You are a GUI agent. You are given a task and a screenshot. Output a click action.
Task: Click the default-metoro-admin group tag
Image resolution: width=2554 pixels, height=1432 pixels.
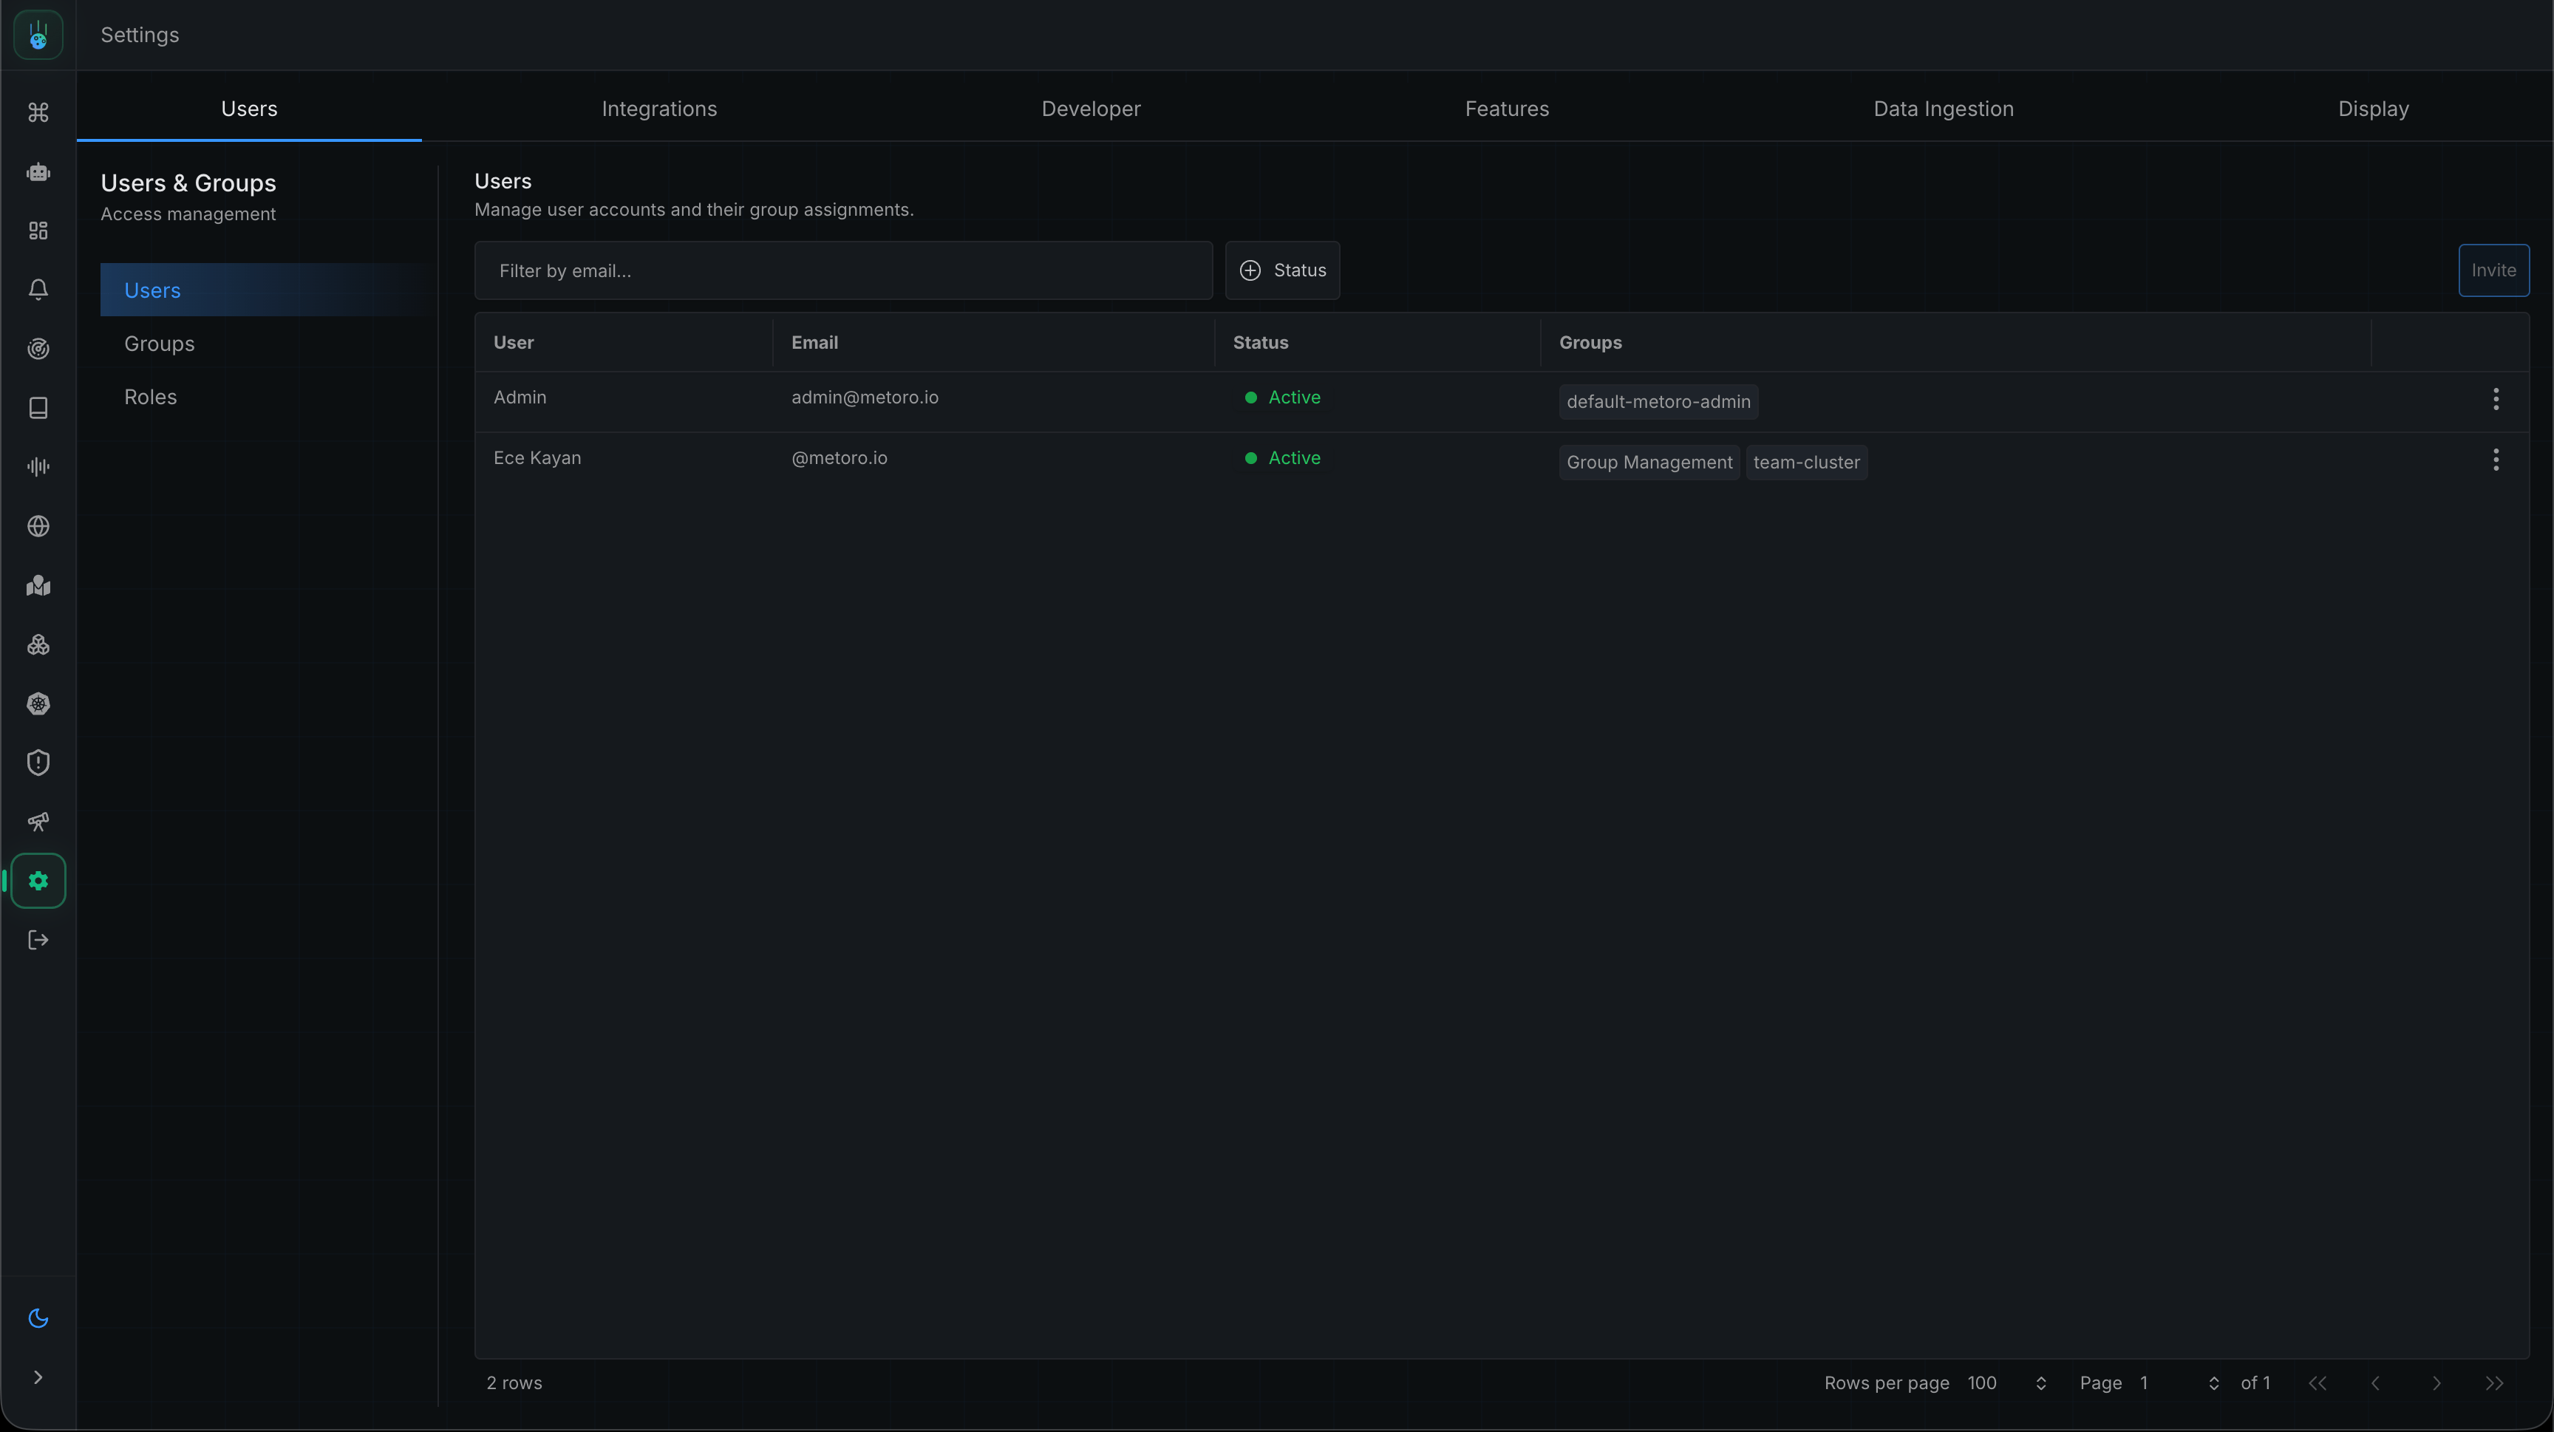pyautogui.click(x=1658, y=403)
